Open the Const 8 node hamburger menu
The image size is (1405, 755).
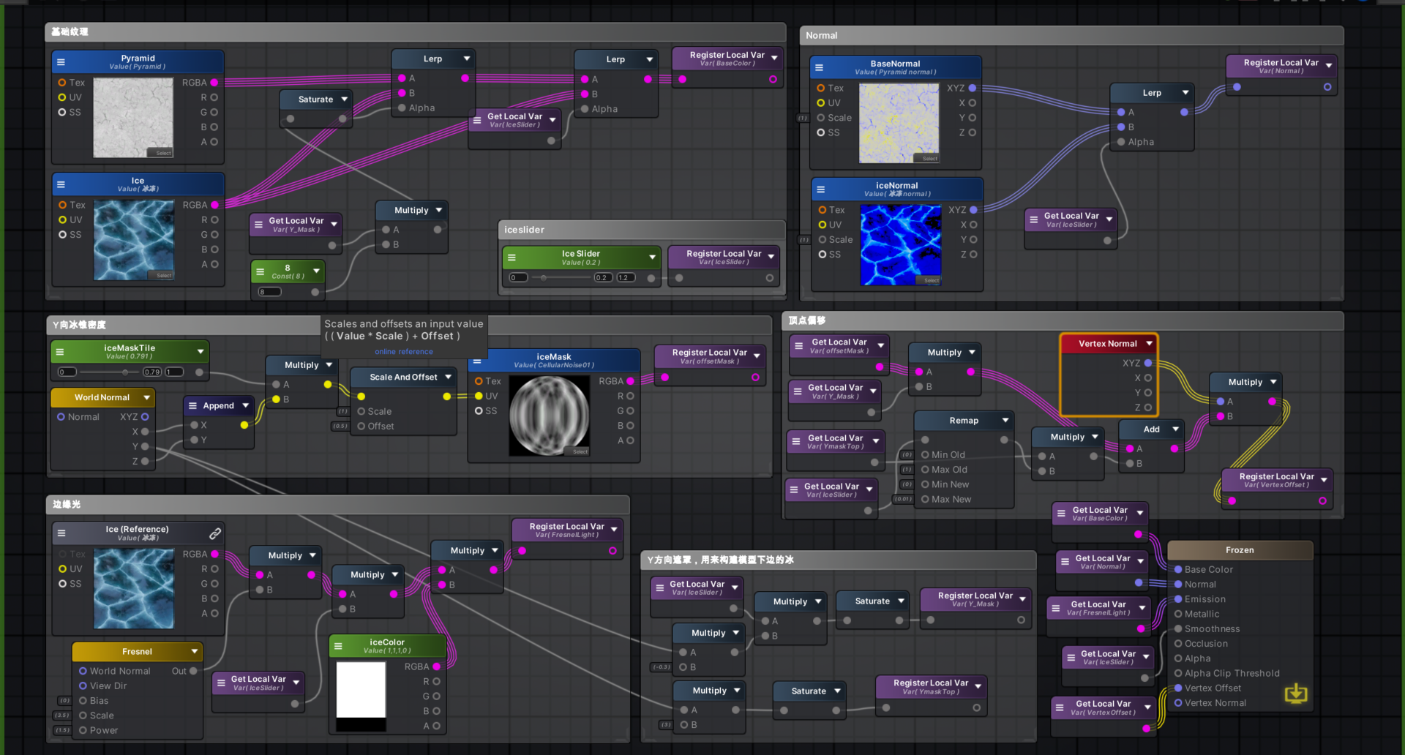[x=260, y=271]
